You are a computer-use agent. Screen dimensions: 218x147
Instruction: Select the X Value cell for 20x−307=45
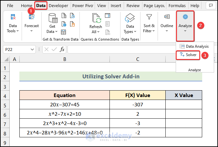[x=183, y=105]
